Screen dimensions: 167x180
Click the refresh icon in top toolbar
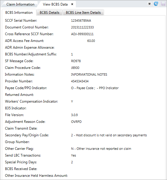point(156,4)
